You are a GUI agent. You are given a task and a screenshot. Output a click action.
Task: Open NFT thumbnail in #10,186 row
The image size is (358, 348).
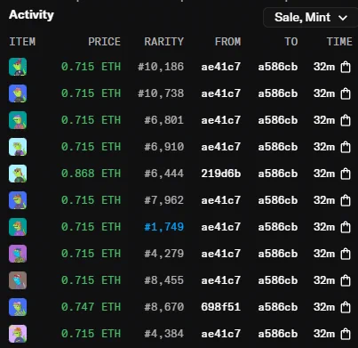click(x=18, y=67)
